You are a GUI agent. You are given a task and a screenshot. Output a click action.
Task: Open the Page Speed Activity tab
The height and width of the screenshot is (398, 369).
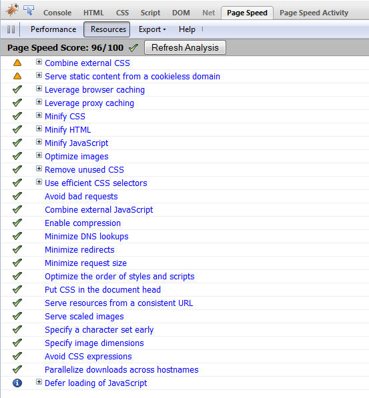(314, 13)
